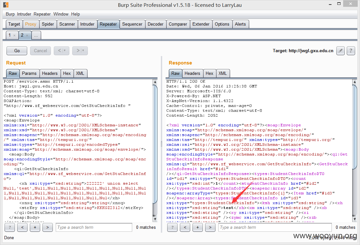360x245 pixels.
Task: Open the Help menu
Action: click(75, 14)
